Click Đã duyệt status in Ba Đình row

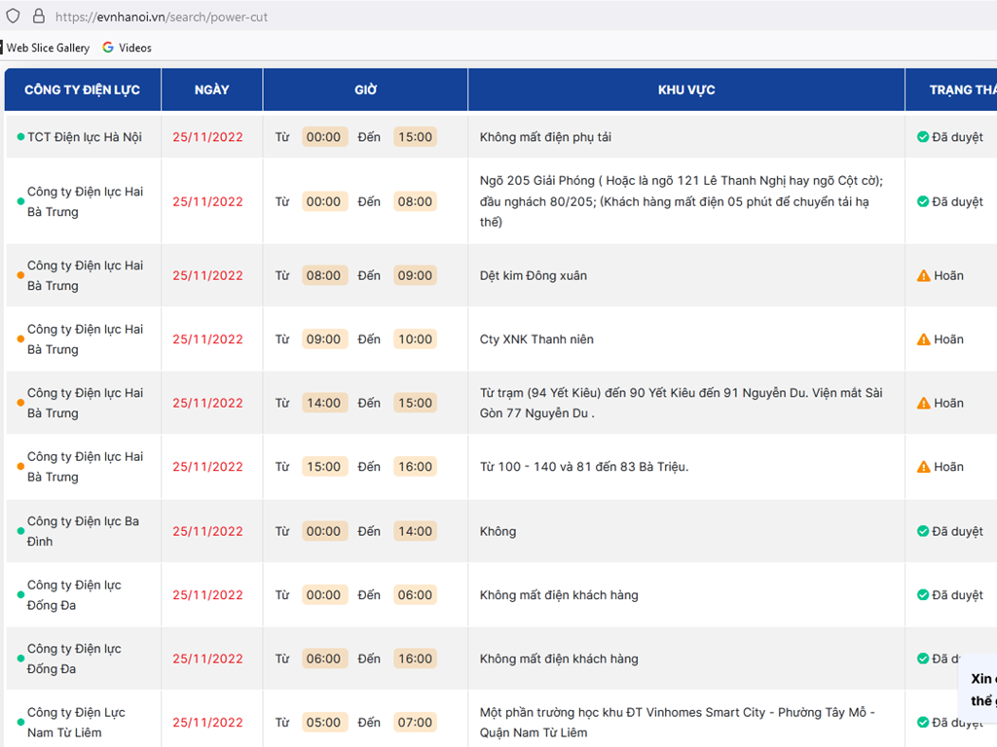[958, 531]
